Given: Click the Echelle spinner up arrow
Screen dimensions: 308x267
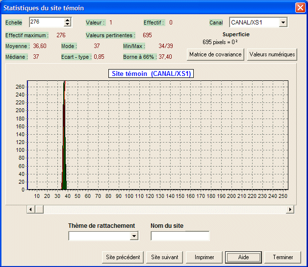Looking at the screenshot, I should [x=68, y=20].
